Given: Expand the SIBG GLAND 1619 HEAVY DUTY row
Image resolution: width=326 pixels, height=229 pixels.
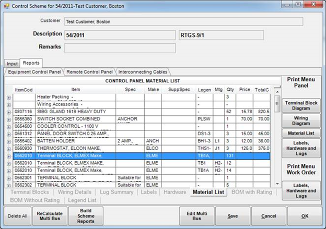Looking at the screenshot, I should tap(8, 112).
